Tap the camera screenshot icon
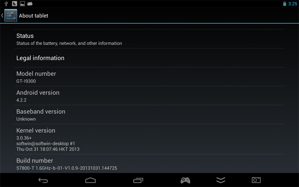Viewport: 299px width, 187px height. tap(256, 180)
